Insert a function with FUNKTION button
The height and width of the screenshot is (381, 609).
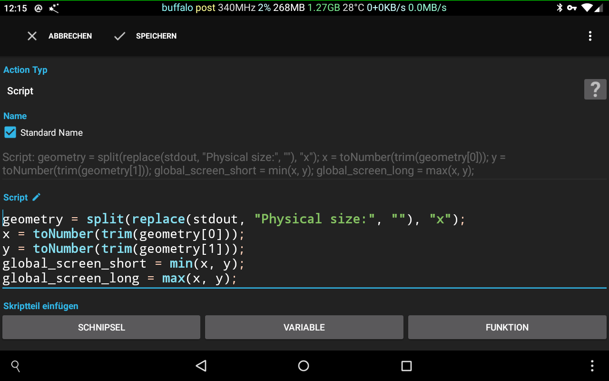point(507,327)
